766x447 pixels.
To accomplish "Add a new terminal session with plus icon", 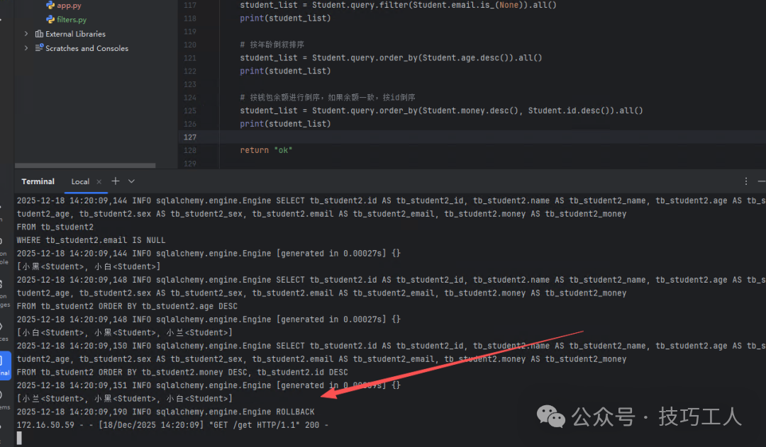I will (116, 181).
